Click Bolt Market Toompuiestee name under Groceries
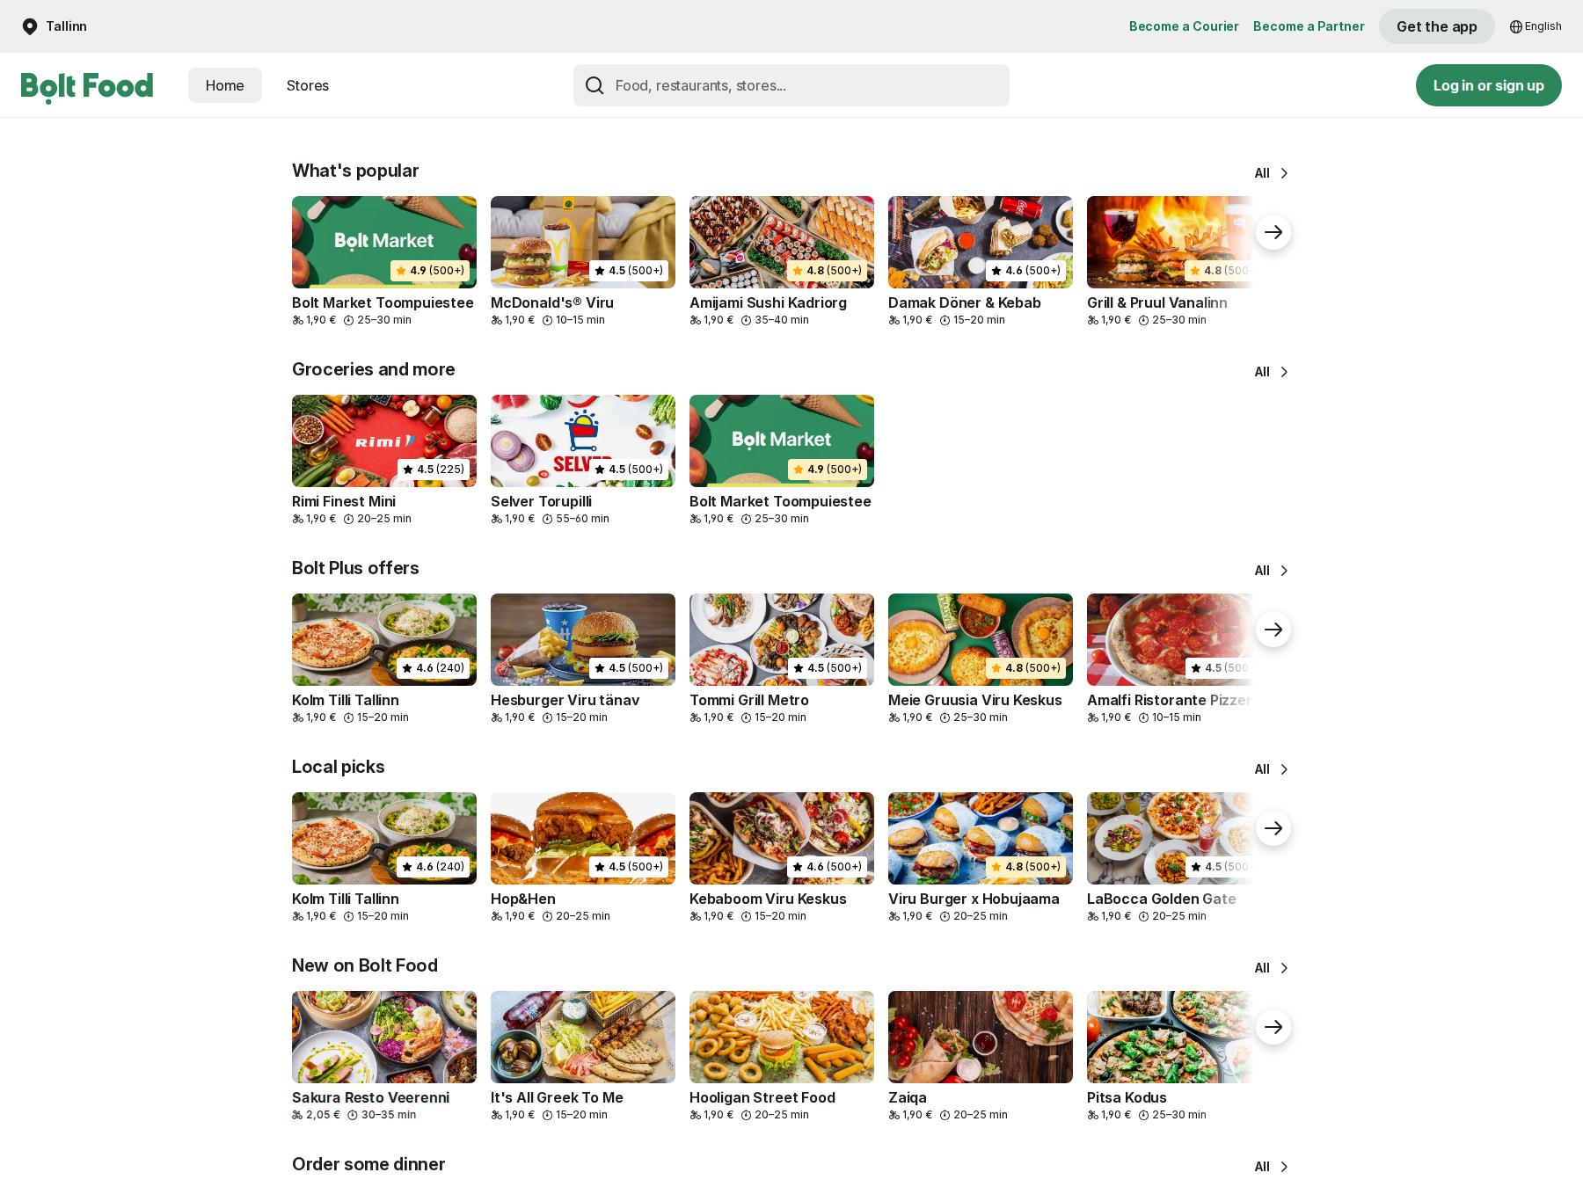The width and height of the screenshot is (1583, 1187). coord(780,501)
